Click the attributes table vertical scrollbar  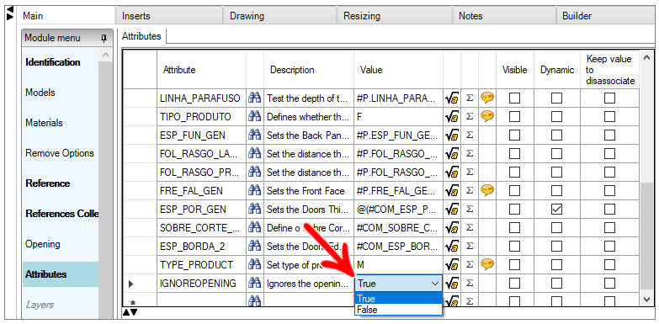click(647, 178)
